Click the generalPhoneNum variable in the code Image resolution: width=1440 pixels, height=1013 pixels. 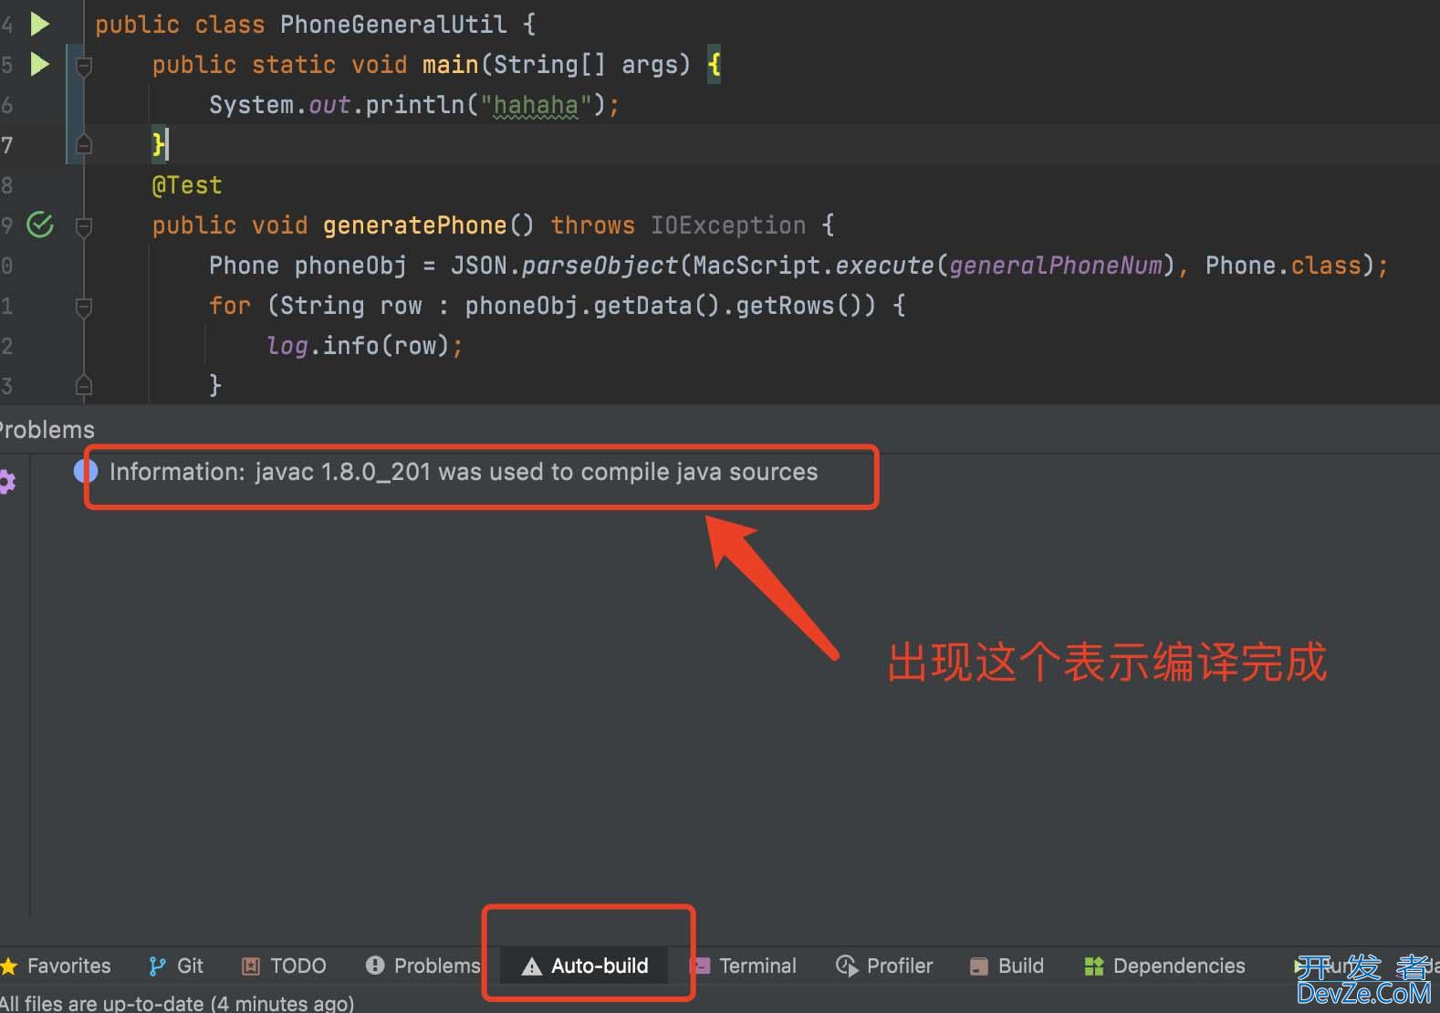point(1056,266)
